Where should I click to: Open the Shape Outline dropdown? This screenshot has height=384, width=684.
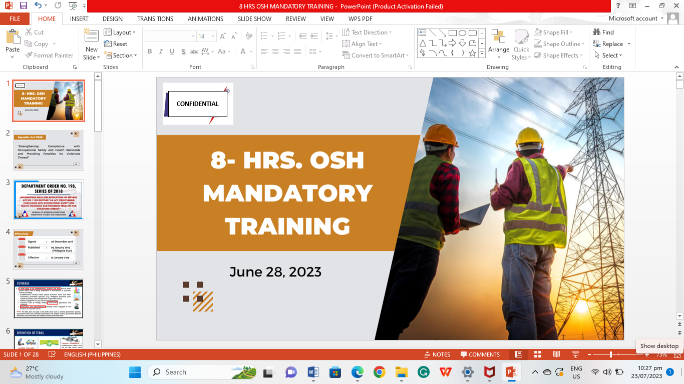pyautogui.click(x=559, y=44)
